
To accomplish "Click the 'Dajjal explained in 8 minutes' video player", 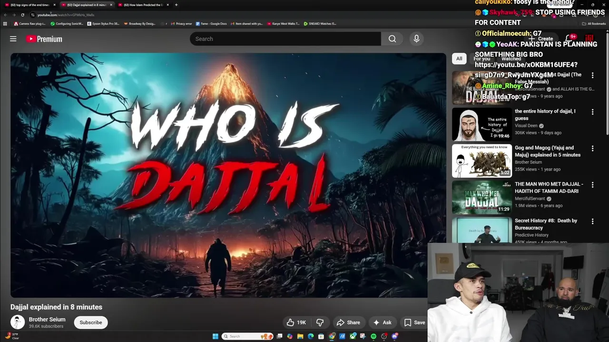I will tap(228, 175).
